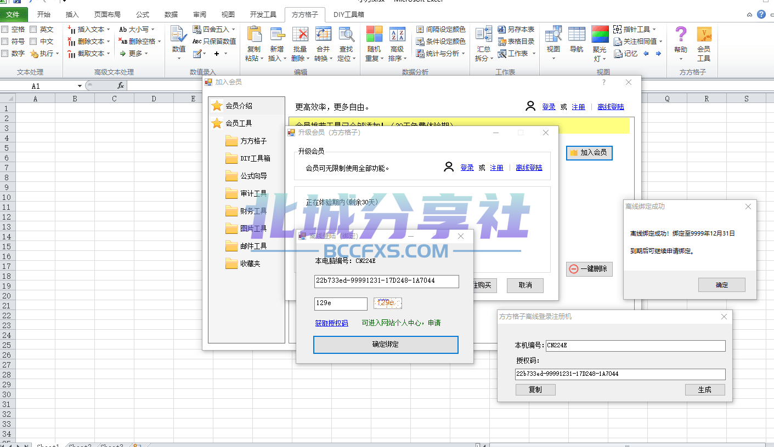Click 取消 in the 升级会员 dialog
The image size is (774, 447).
pos(525,285)
